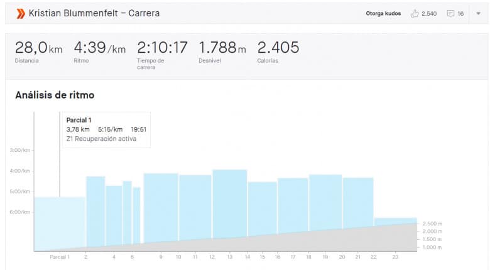Click the Parcial 1 axis label
490x270 pixels.
click(x=60, y=257)
